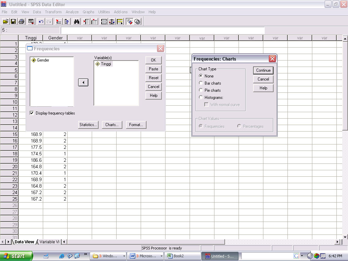This screenshot has height=261, width=348.
Task: Click the Insert Cases icon
Action: (86, 21)
